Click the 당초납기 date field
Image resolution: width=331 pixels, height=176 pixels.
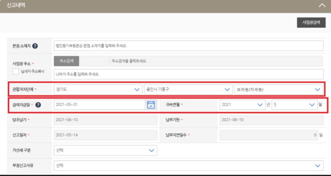[x=105, y=120]
